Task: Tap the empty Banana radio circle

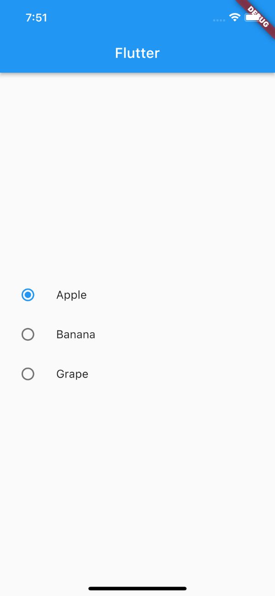Action: pyautogui.click(x=28, y=334)
